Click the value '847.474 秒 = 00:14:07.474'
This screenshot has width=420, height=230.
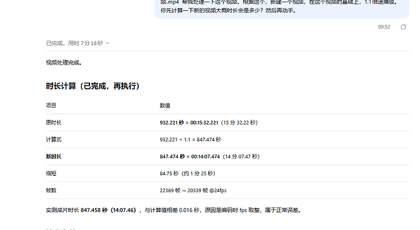(x=190, y=156)
